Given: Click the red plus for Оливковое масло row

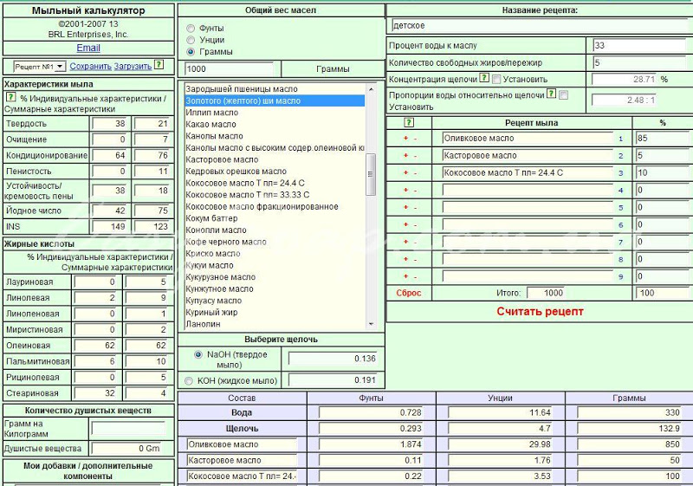Looking at the screenshot, I should pos(405,139).
